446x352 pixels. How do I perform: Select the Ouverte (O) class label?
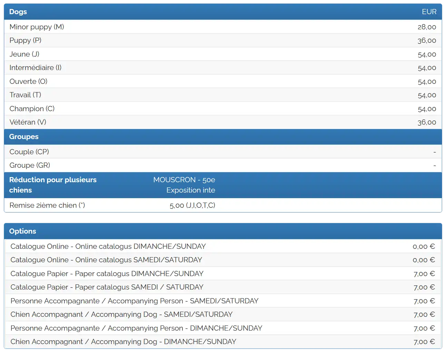[x=28, y=81]
